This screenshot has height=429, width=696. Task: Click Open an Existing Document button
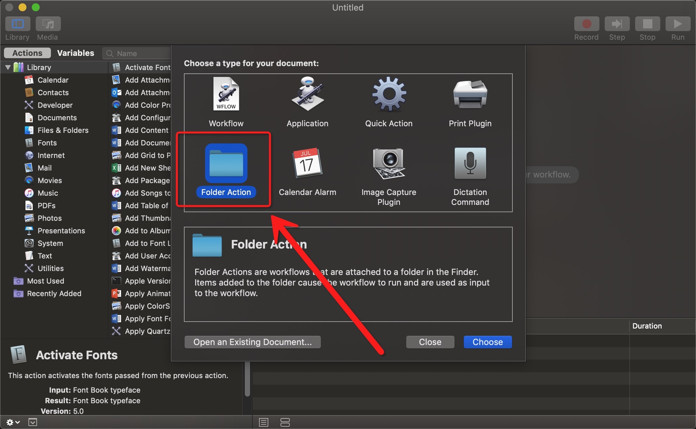(252, 342)
